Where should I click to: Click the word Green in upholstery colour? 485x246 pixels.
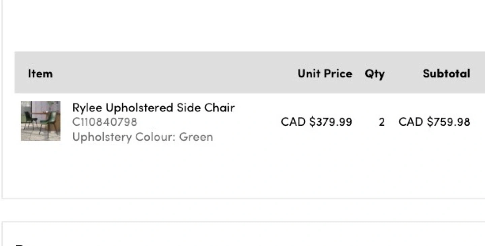click(196, 137)
